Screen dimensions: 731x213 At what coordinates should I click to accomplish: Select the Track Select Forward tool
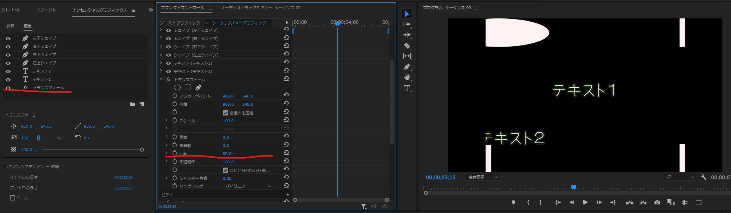pos(407,24)
